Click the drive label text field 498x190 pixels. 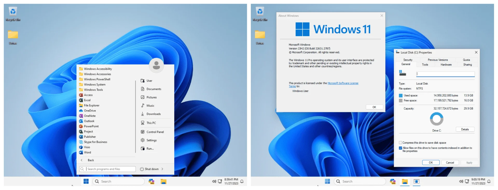[445, 74]
